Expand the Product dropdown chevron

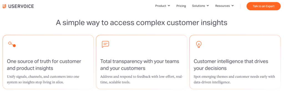pos(169,6)
